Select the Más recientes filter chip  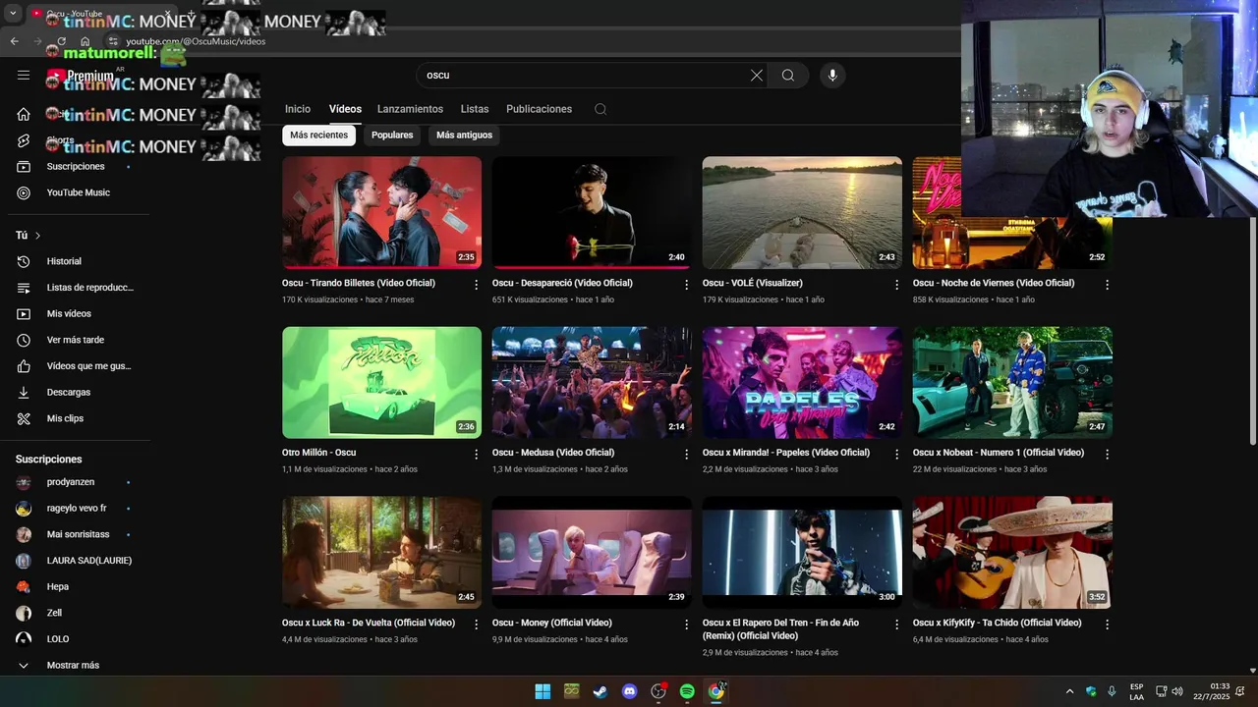[318, 135]
